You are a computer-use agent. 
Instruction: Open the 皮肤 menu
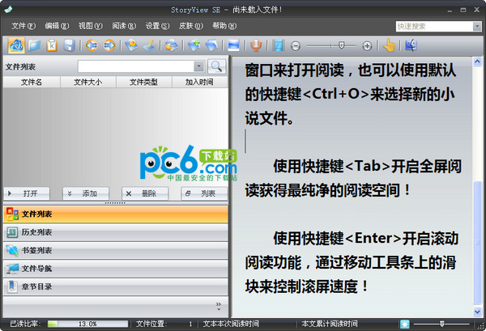coord(191,26)
